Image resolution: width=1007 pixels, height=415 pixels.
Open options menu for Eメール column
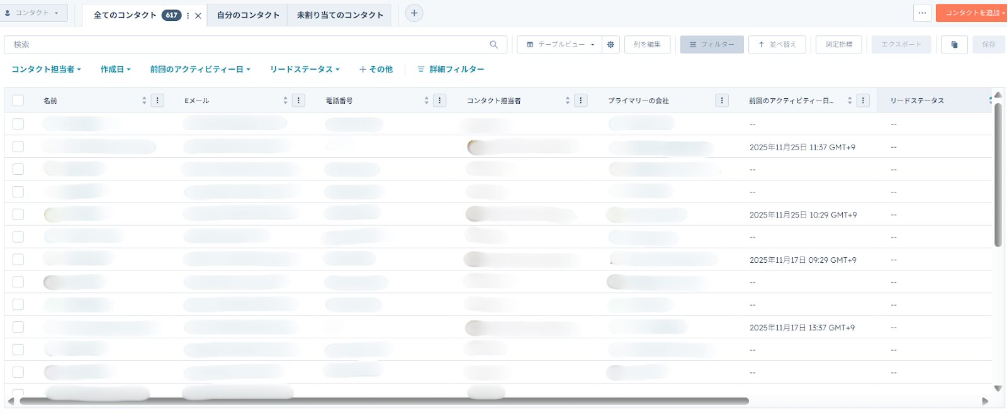click(298, 101)
